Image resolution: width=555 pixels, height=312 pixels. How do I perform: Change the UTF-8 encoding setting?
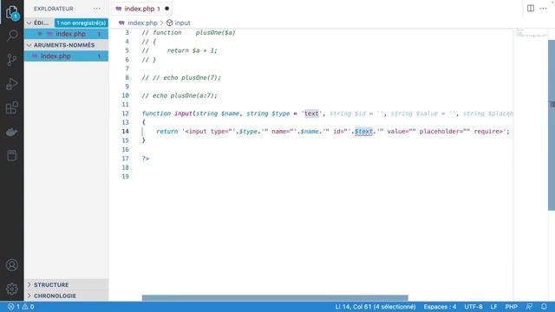[473, 307]
